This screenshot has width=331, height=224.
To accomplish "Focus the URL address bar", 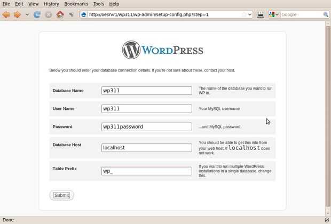I will click(165, 14).
